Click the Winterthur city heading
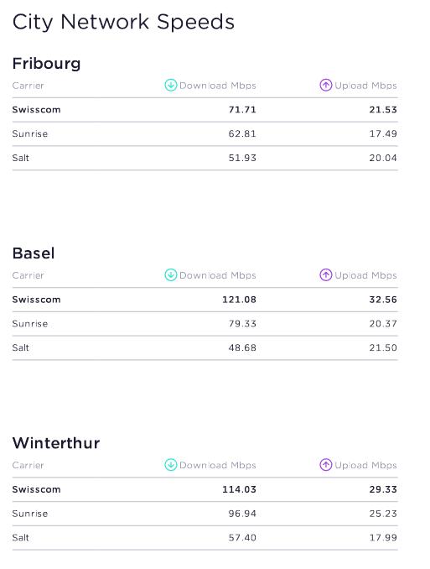430x569 pixels. pyautogui.click(x=56, y=443)
